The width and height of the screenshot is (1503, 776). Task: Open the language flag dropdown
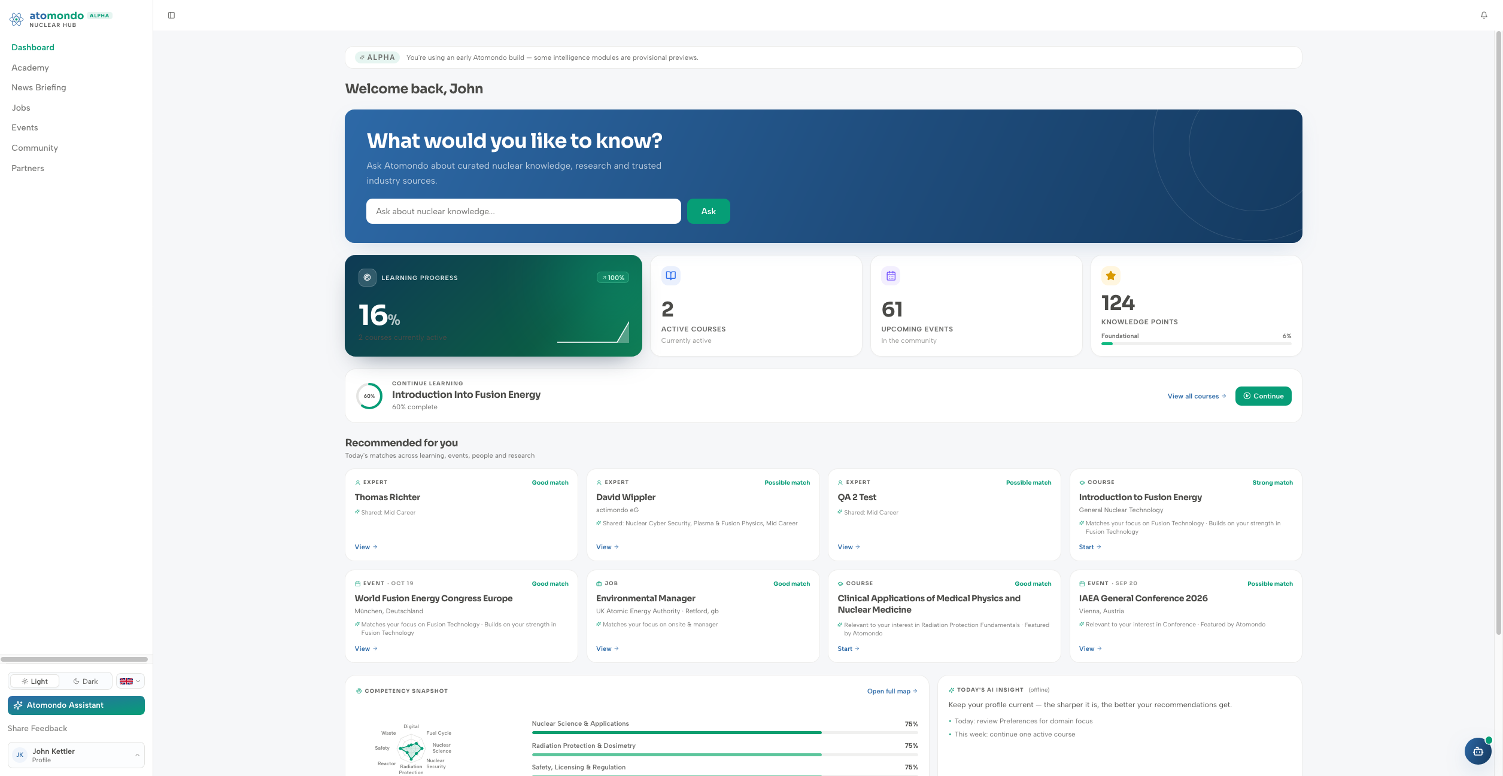click(x=130, y=681)
